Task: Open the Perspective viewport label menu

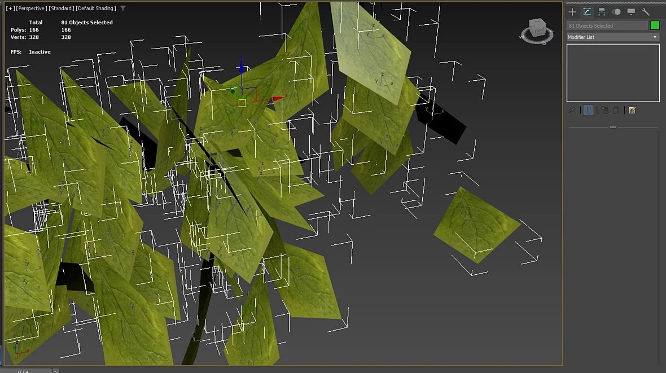Action: 31,8
